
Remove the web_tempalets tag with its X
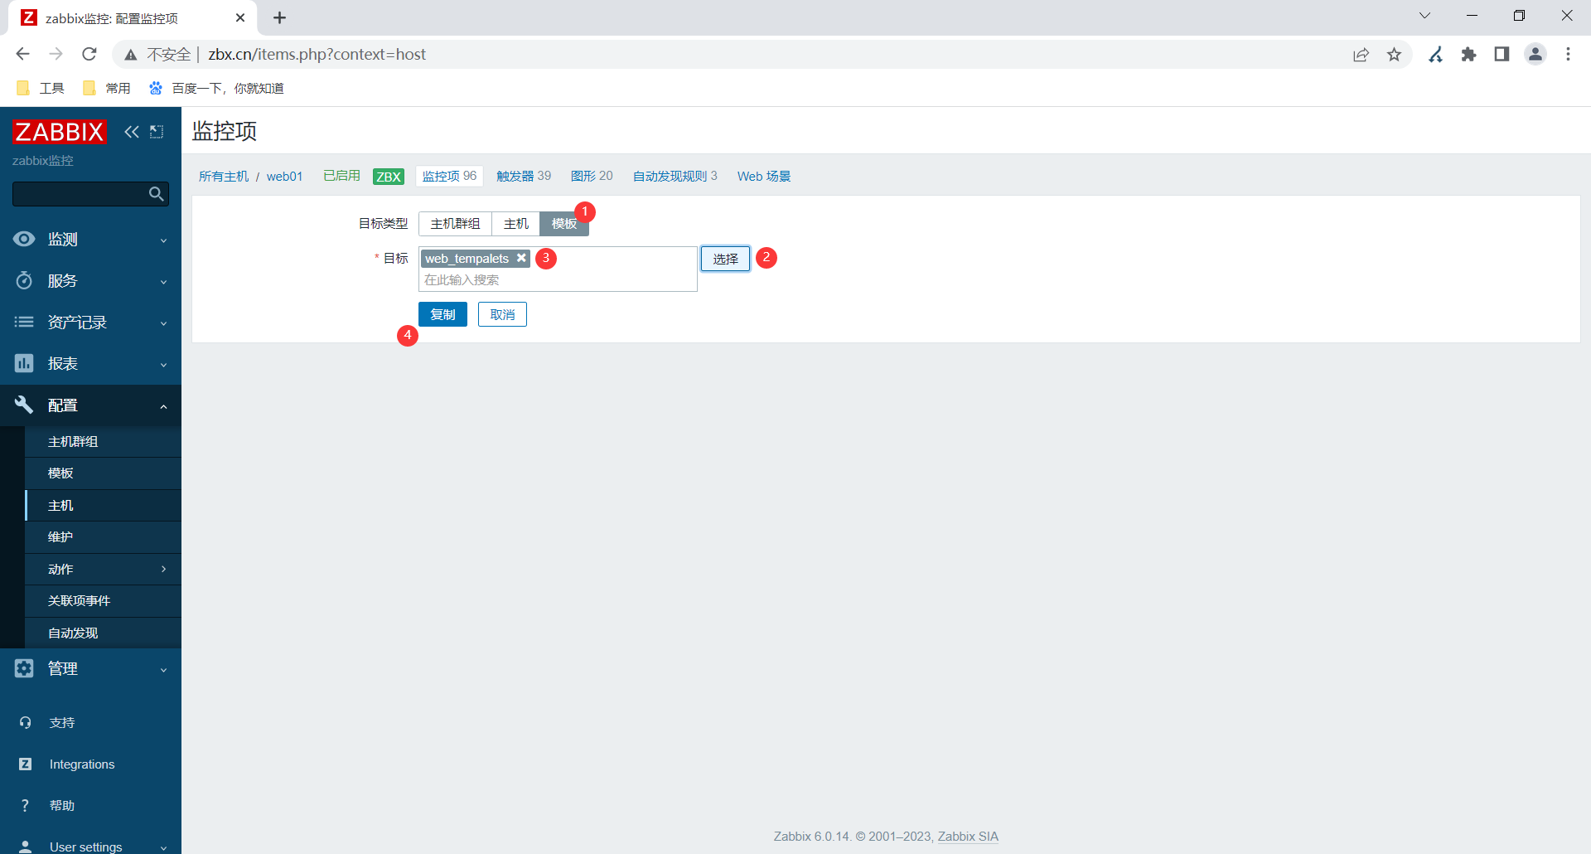coord(521,258)
